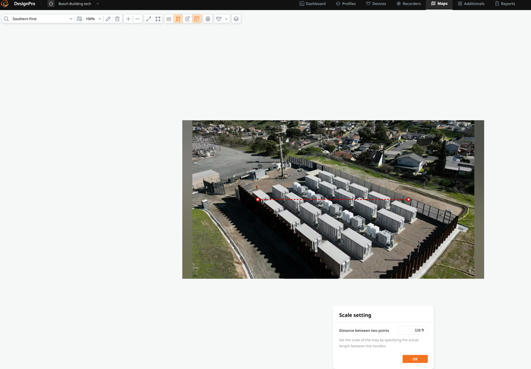
Task: Click the print map icon
Action: click(208, 19)
